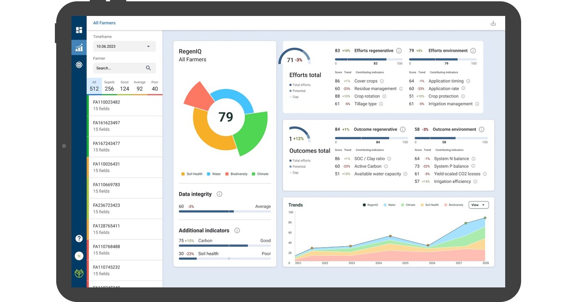Screen dimensions: 576x302
Task: Click the All Farmers breadcrumb link
Action: tap(104, 23)
